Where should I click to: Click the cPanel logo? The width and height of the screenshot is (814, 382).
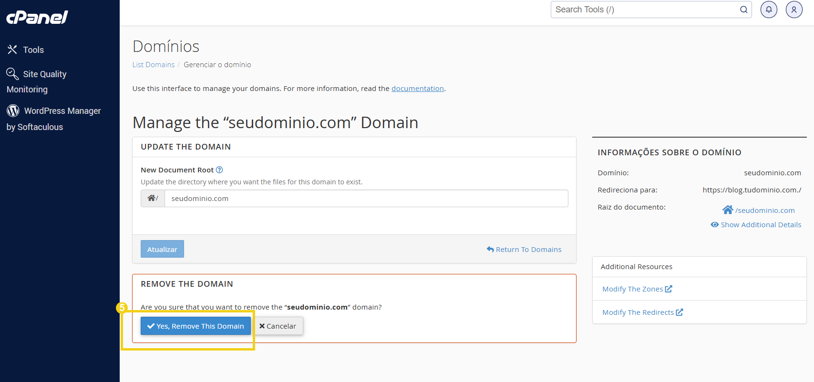click(x=37, y=18)
